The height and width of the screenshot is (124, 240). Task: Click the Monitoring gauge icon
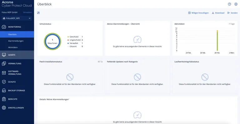pos(4,27)
